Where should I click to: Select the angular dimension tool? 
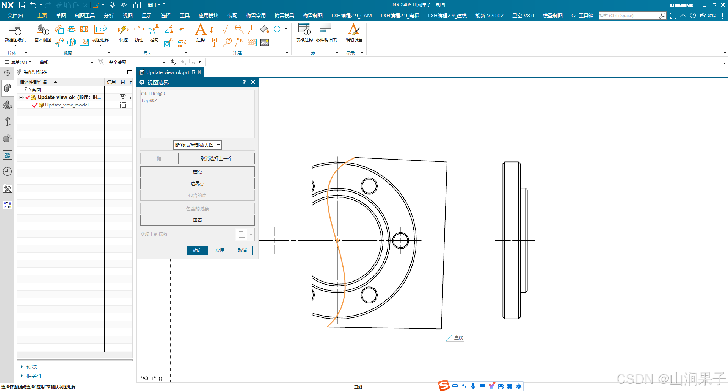(169, 29)
